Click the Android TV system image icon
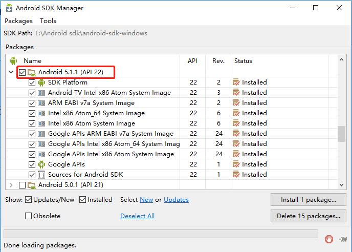Image resolution: width=352 pixels, height=252 pixels. click(x=41, y=93)
